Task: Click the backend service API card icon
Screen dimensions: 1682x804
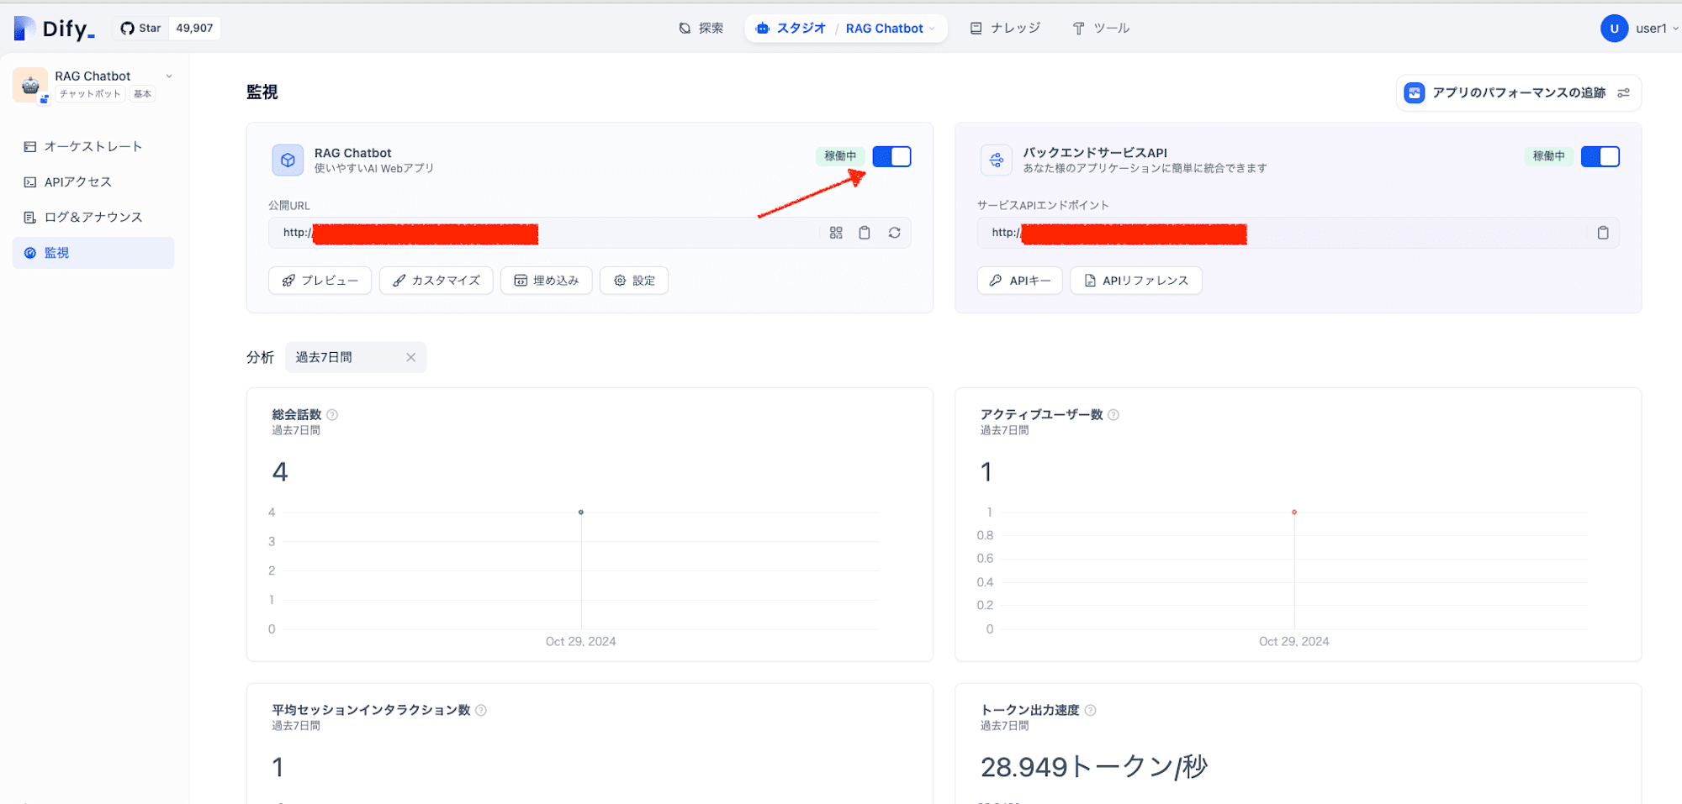Action: 997,160
